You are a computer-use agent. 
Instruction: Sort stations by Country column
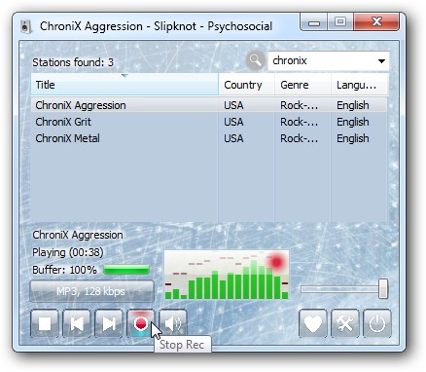click(x=247, y=85)
